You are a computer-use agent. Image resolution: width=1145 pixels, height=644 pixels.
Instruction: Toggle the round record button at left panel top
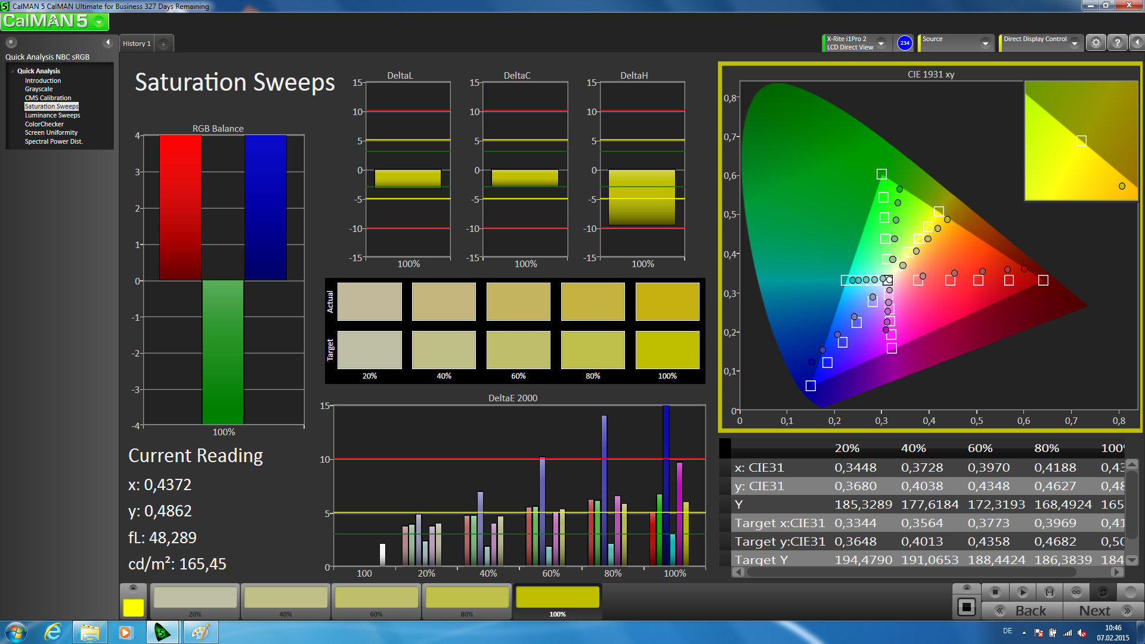(x=11, y=42)
